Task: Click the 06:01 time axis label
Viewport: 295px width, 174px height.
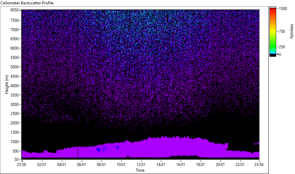Action: pos(81,165)
